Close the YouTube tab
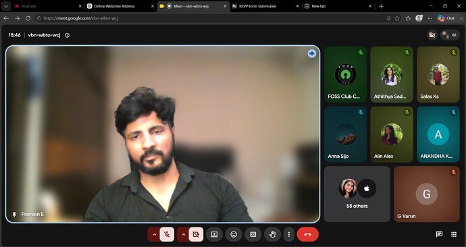 (80, 6)
